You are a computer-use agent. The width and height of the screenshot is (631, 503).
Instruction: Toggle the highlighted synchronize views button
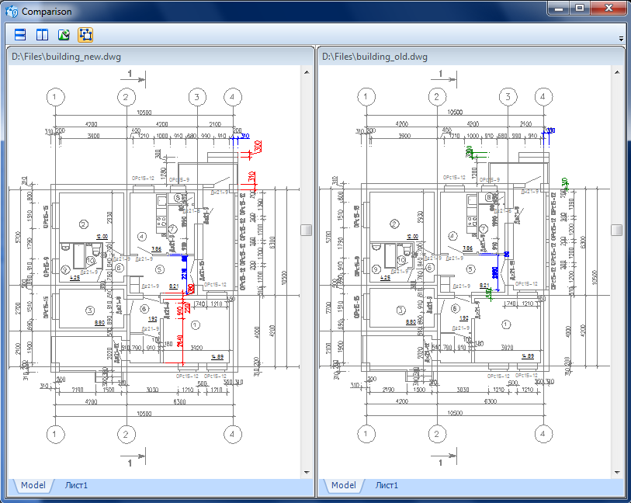click(x=85, y=35)
